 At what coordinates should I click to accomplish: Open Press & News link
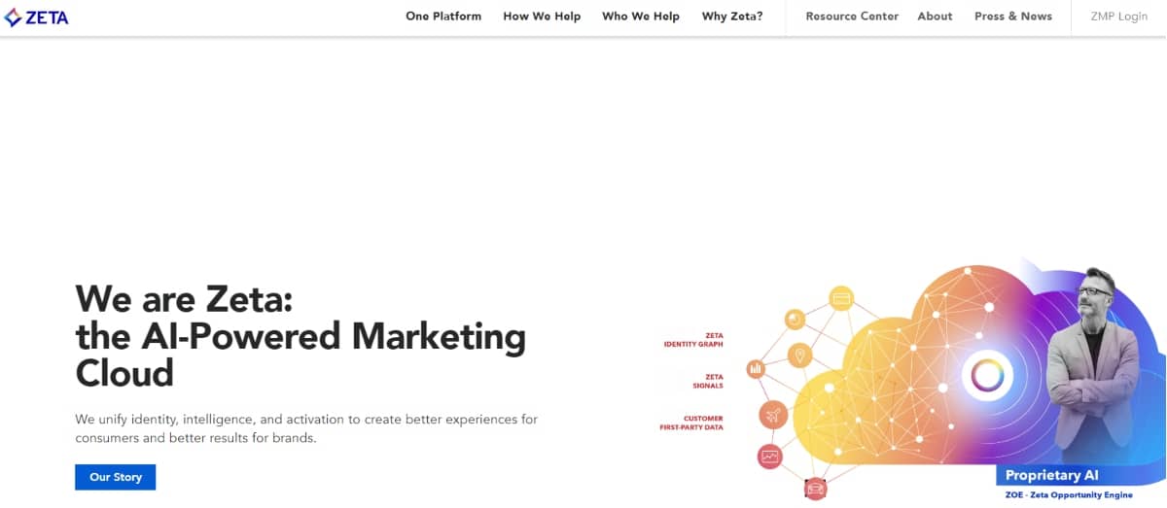tap(1013, 17)
